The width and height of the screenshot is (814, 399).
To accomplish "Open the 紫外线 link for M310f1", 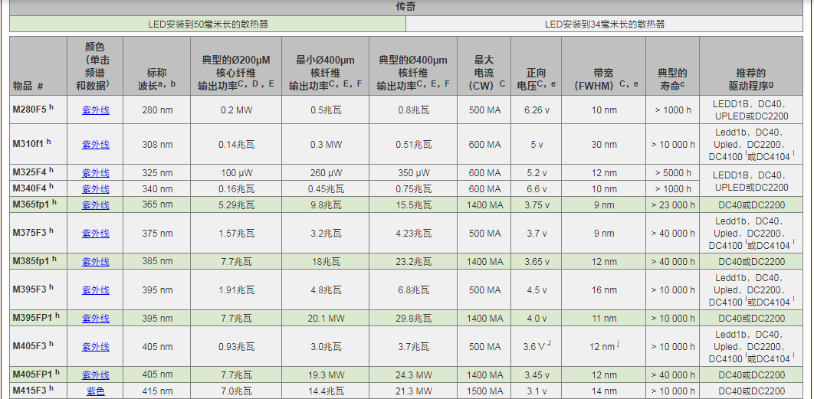I will click(96, 144).
